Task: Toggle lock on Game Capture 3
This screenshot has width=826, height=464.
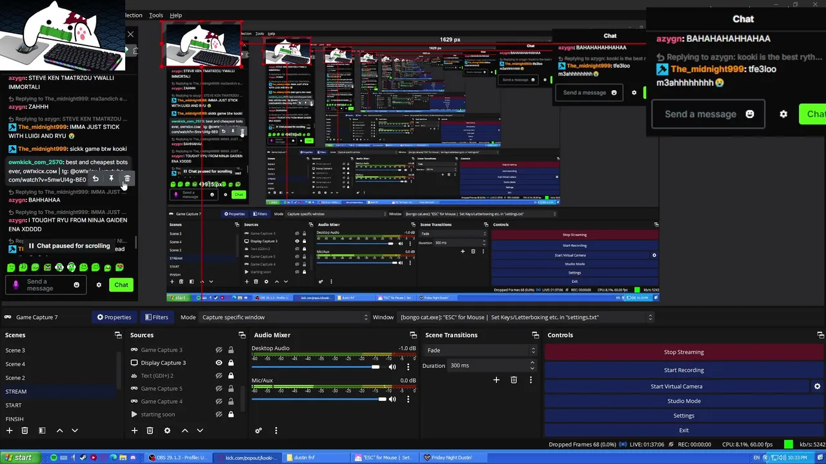Action: 230,350
